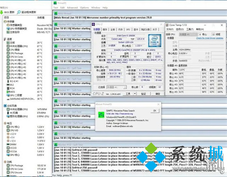Click the Worker #4 Self-Test window icon

[x=56, y=57]
